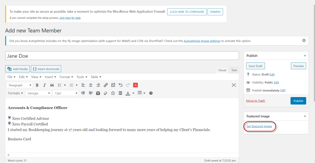Toggle fullscreen editor mode
Viewport: 315px width, 163px height.
(234, 85)
